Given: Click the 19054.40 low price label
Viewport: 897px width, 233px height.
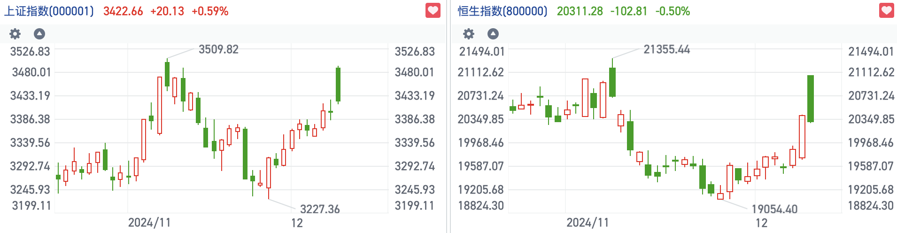Looking at the screenshot, I should (x=774, y=209).
